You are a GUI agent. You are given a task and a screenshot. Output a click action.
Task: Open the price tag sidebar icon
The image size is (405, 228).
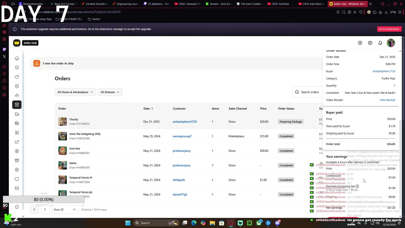pyautogui.click(x=17, y=77)
